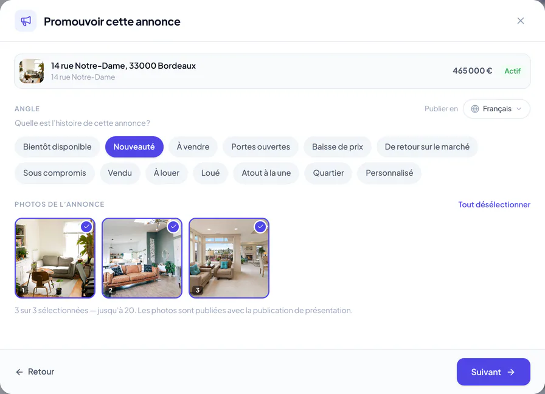The image size is (545, 394).
Task: Pick the Quartier angle
Action: [328, 173]
